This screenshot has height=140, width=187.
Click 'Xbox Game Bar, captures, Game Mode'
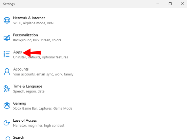coord(43,108)
